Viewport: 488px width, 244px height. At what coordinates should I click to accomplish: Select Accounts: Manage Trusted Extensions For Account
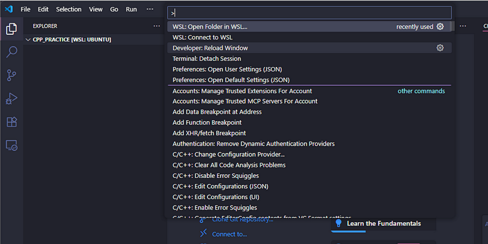[x=309, y=91]
